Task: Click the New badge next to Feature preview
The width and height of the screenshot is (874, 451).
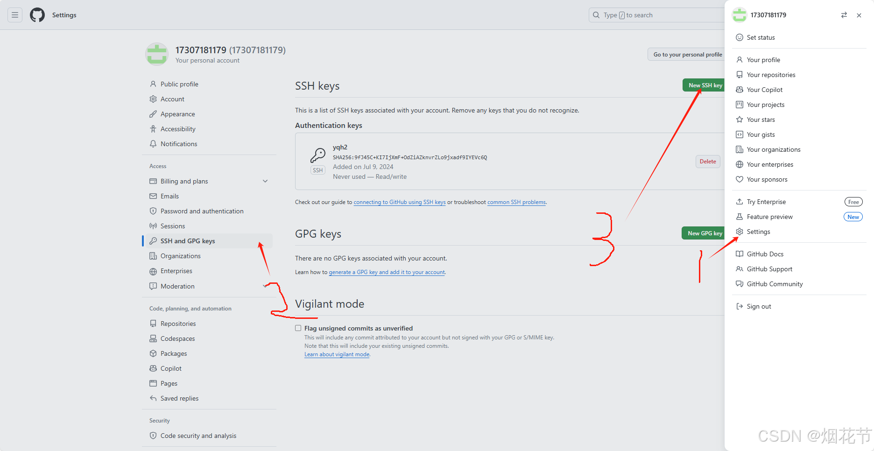Action: (x=853, y=217)
